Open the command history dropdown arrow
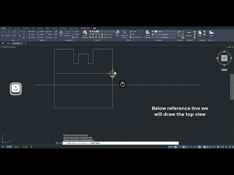Viewport: 234px width, 175px height. (178, 143)
